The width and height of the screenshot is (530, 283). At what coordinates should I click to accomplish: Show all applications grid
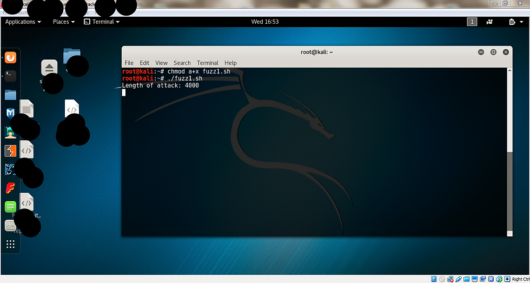pyautogui.click(x=10, y=244)
